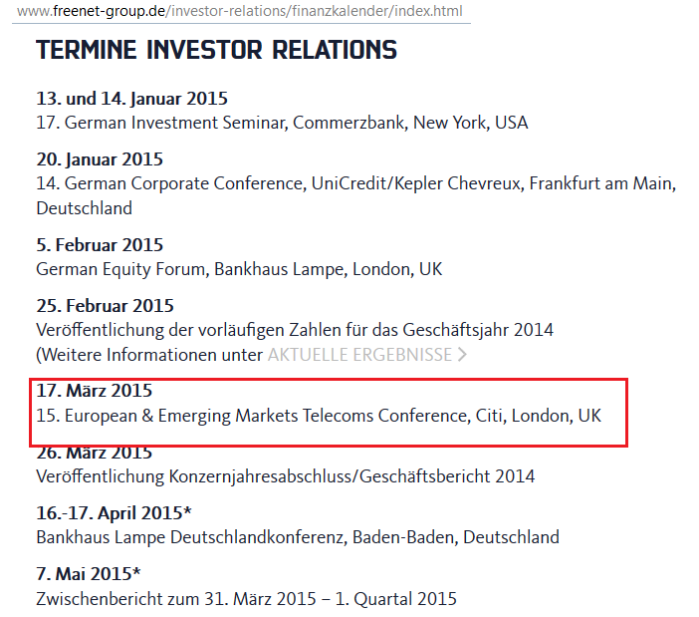Select the Veröffentlichung der vorläufigen Zahlen line
The width and height of the screenshot is (699, 617).
point(295,331)
